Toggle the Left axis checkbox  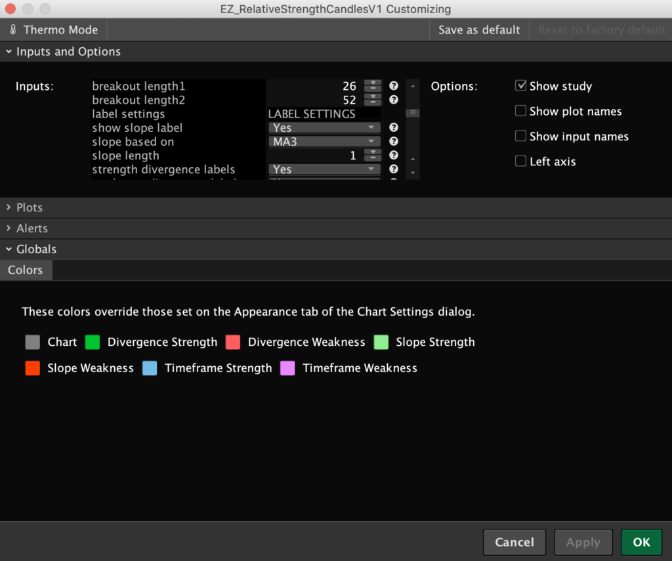coord(521,161)
